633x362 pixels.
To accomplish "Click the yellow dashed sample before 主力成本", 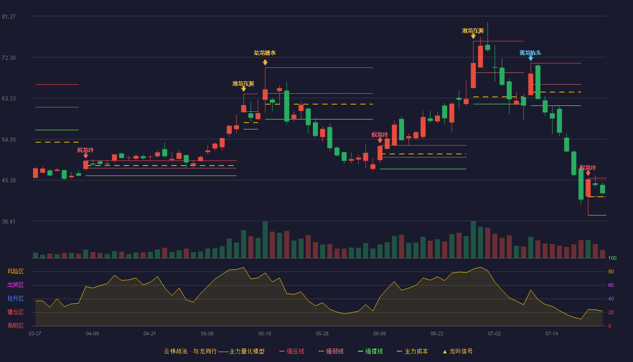I will coord(399,352).
